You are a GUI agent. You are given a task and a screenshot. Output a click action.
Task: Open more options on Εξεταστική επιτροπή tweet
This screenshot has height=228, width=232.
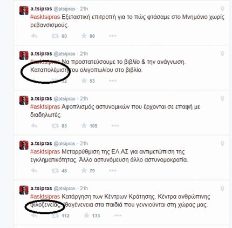(113, 36)
